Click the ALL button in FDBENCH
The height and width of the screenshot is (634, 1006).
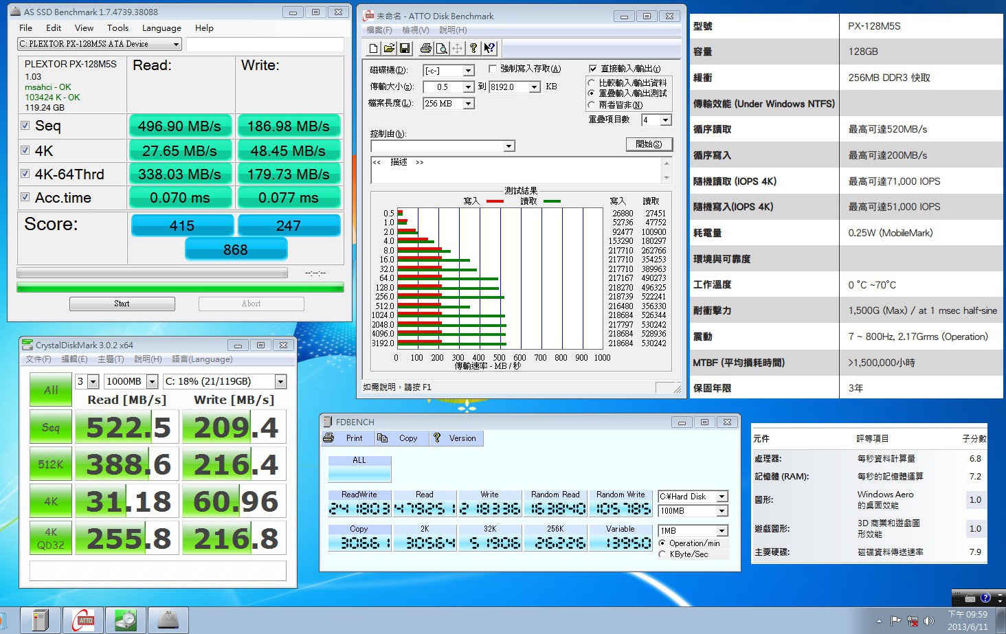(x=359, y=469)
